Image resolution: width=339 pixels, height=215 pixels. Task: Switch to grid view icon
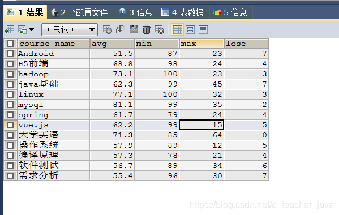(x=178, y=29)
